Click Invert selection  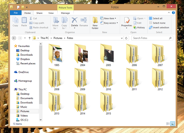[x=159, y=27]
